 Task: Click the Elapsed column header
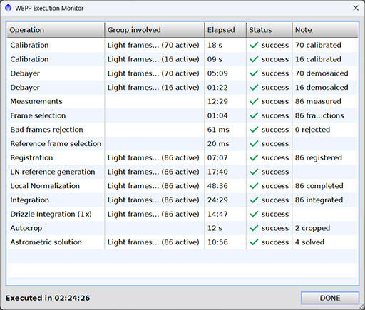pos(225,30)
